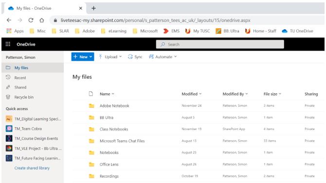Click the Adobe Notebook folder icon
This screenshot has width=326, height=183.
(91, 106)
